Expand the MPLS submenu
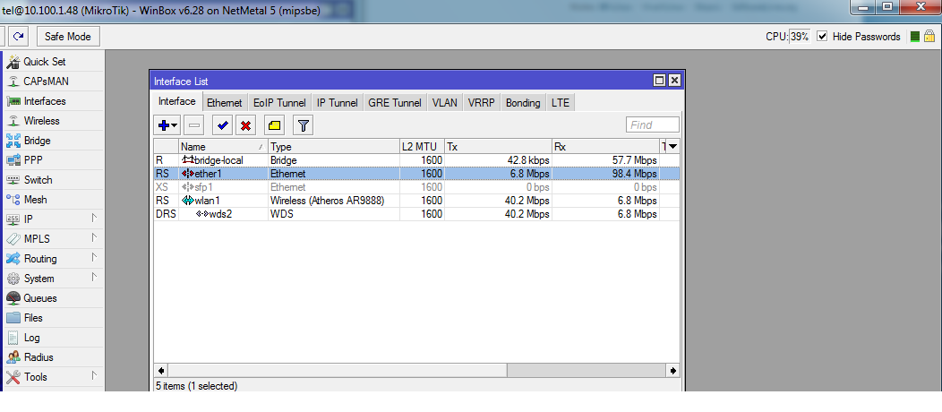Viewport: 942px width, 412px height. 94,239
